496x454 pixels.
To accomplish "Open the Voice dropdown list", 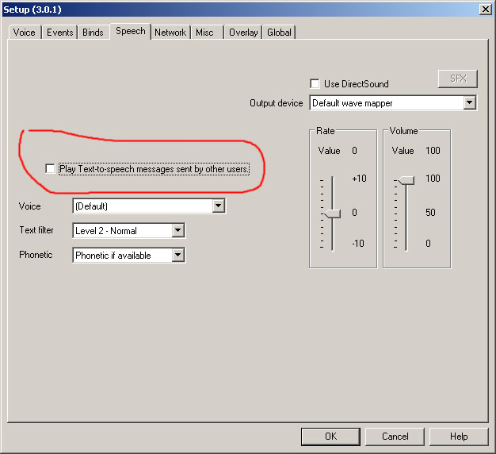I will click(x=219, y=206).
